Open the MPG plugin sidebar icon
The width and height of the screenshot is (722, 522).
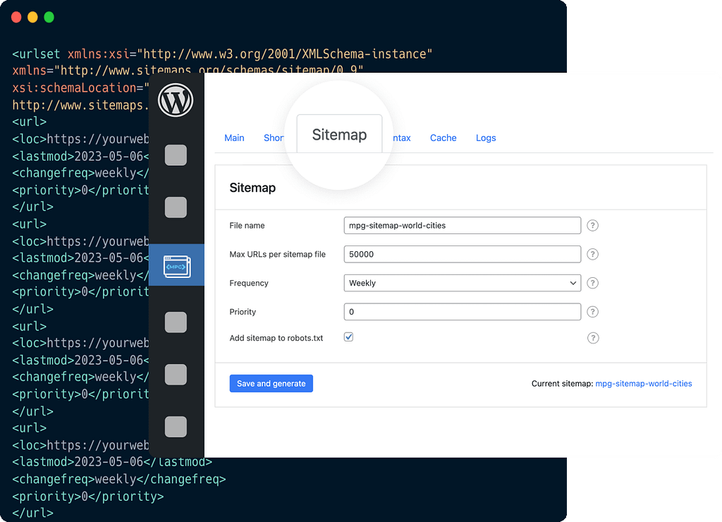(x=176, y=265)
